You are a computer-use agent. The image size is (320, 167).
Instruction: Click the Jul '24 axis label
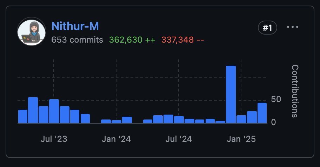(x=179, y=139)
